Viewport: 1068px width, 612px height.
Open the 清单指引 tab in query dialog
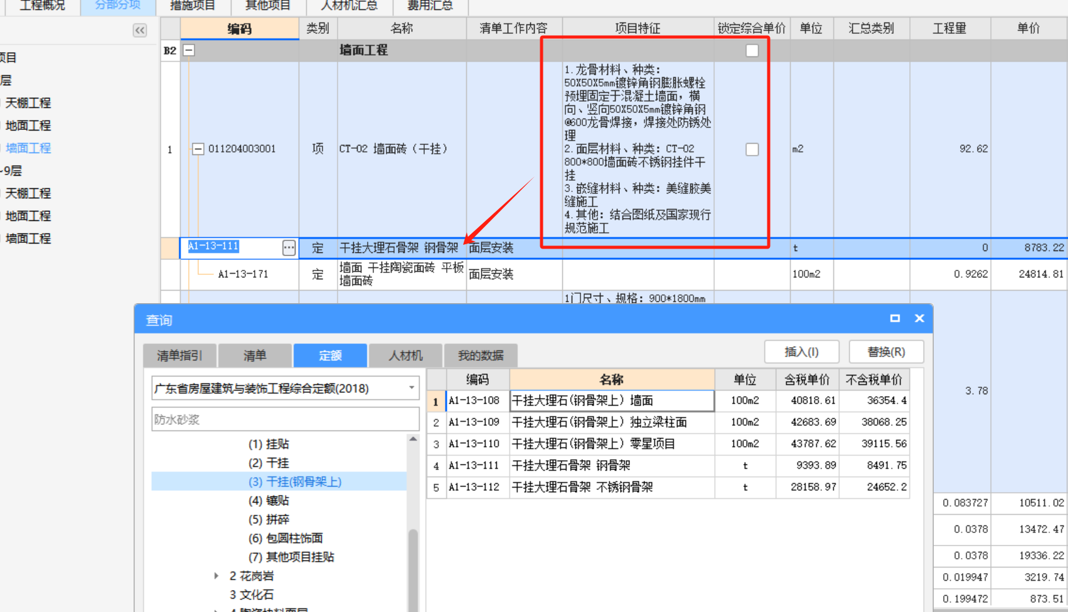179,355
